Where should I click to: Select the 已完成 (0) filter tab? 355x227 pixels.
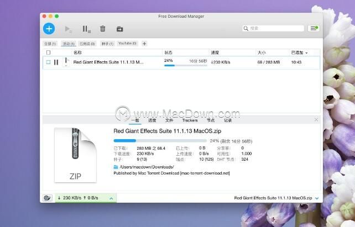pos(87,44)
